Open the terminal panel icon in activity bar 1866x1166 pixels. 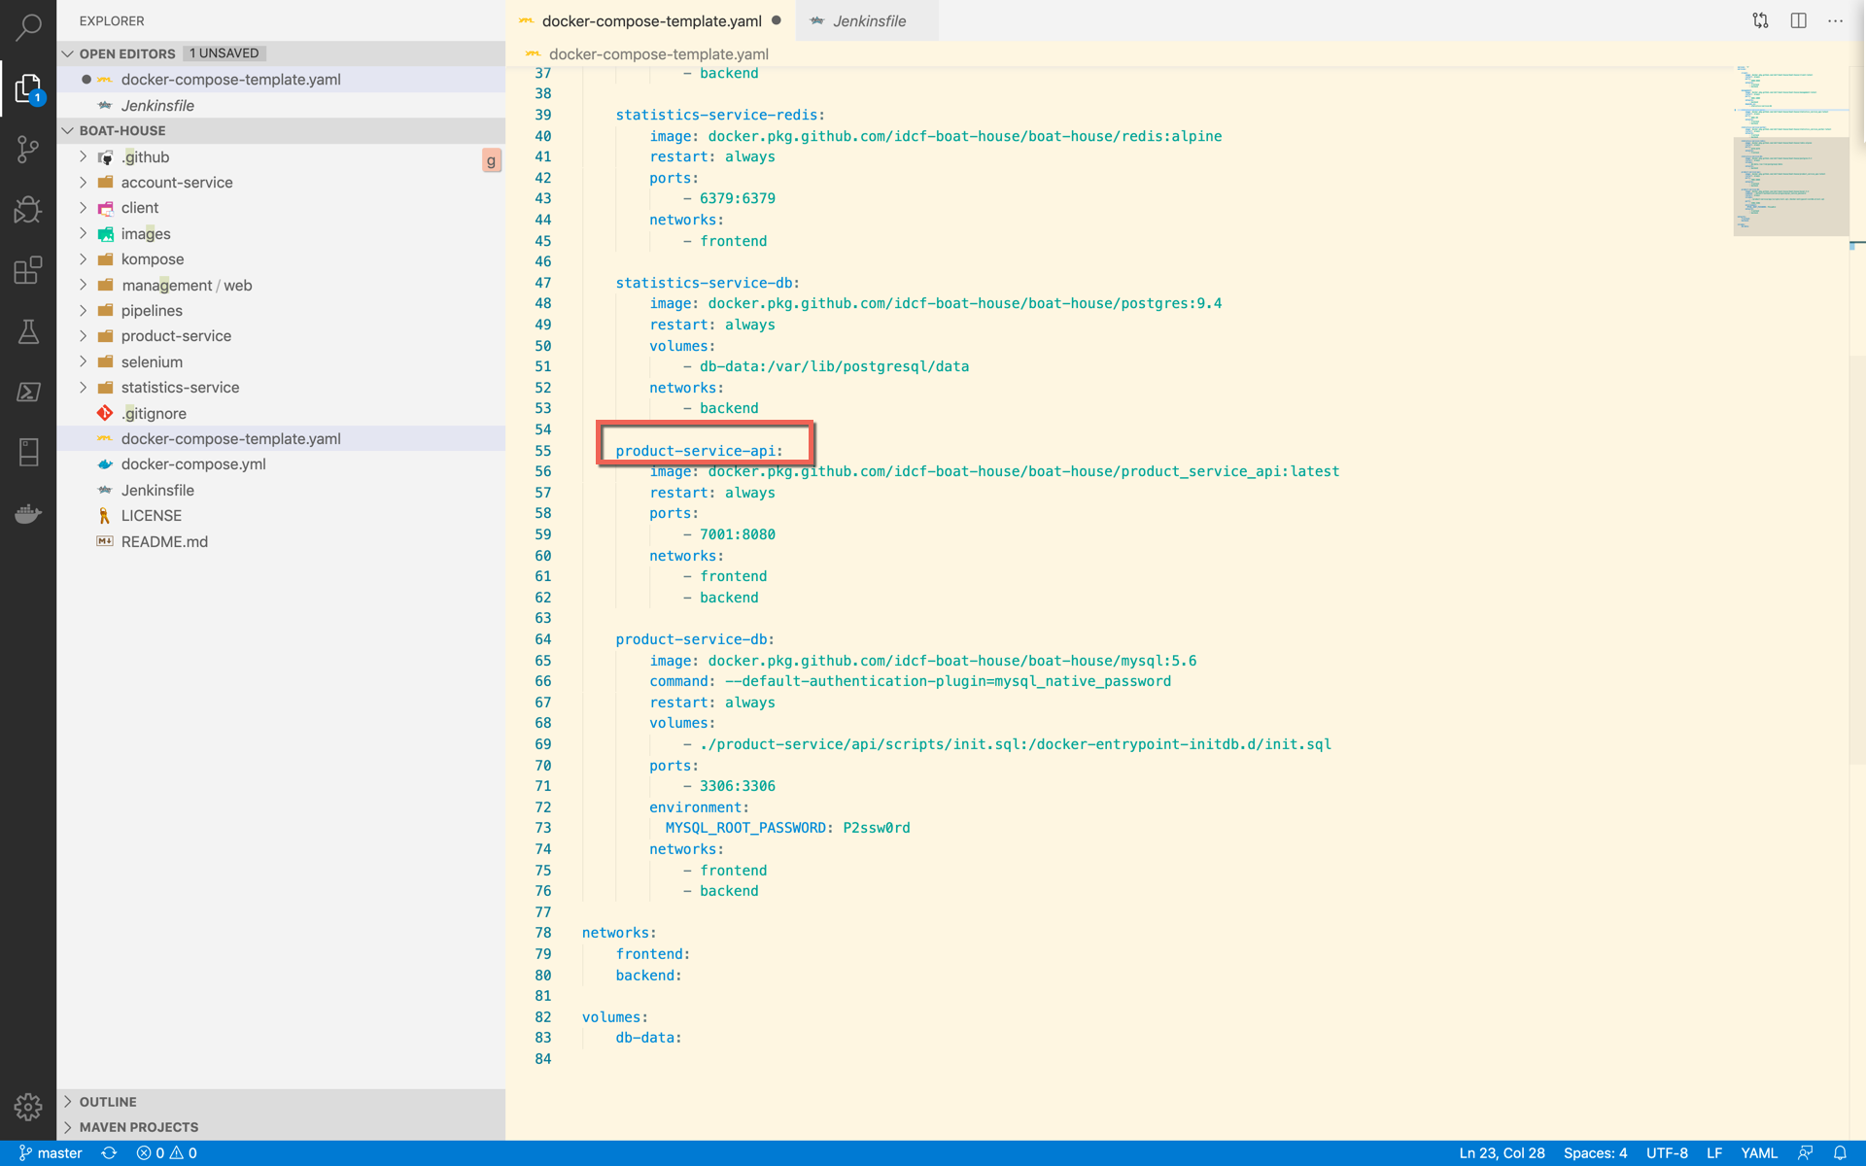point(28,392)
